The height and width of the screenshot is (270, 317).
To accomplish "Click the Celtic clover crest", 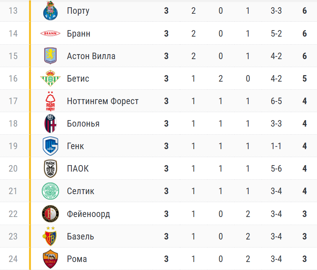I will click(50, 191).
